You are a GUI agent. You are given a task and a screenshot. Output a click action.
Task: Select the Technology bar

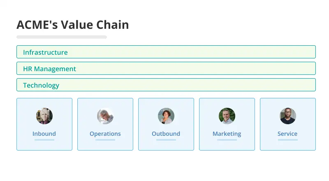(166, 85)
